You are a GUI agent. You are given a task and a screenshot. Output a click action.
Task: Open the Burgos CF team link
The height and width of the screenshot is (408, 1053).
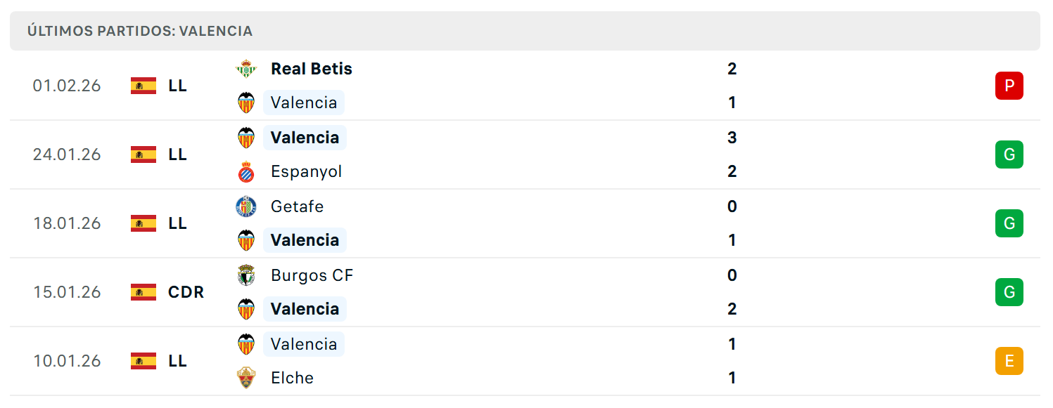(x=312, y=275)
